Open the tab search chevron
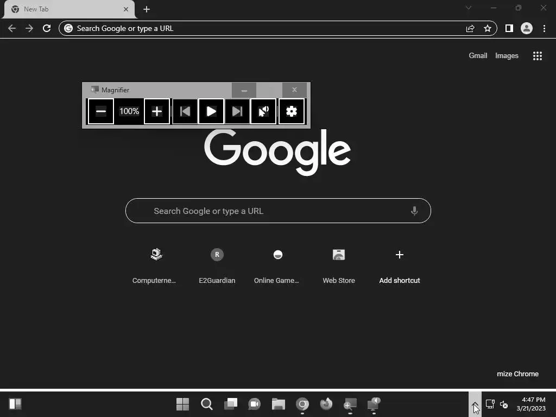Screen dimensions: 556x417 coord(469,8)
